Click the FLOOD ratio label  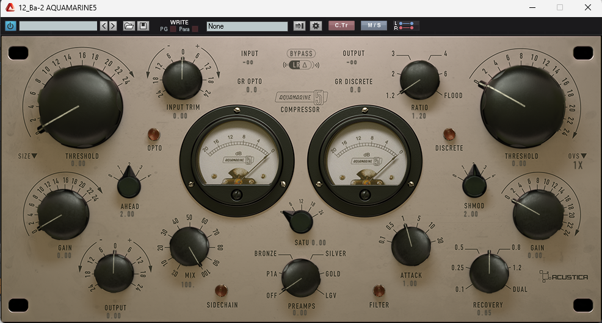(x=454, y=96)
